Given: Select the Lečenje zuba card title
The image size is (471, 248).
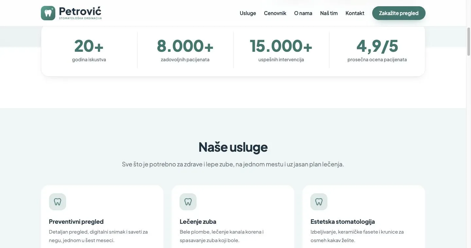Looking at the screenshot, I should [x=198, y=221].
